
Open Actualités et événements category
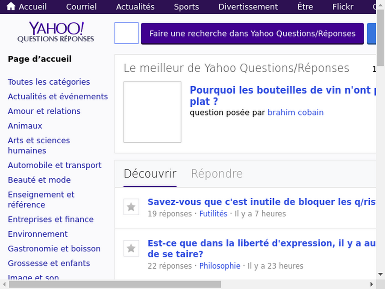58,97
